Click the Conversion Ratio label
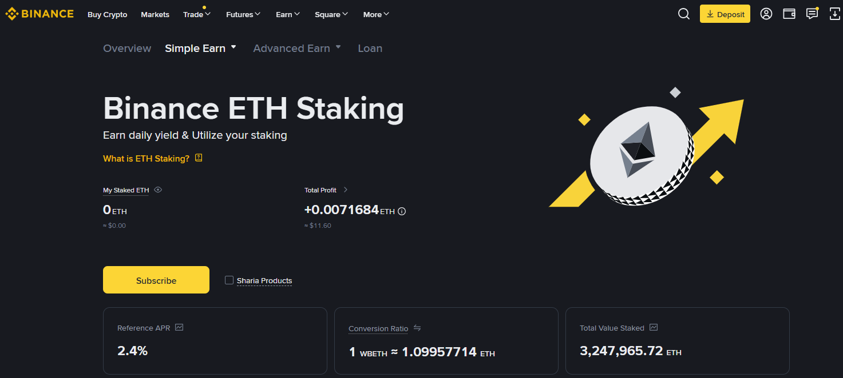The width and height of the screenshot is (843, 378). [x=378, y=329]
